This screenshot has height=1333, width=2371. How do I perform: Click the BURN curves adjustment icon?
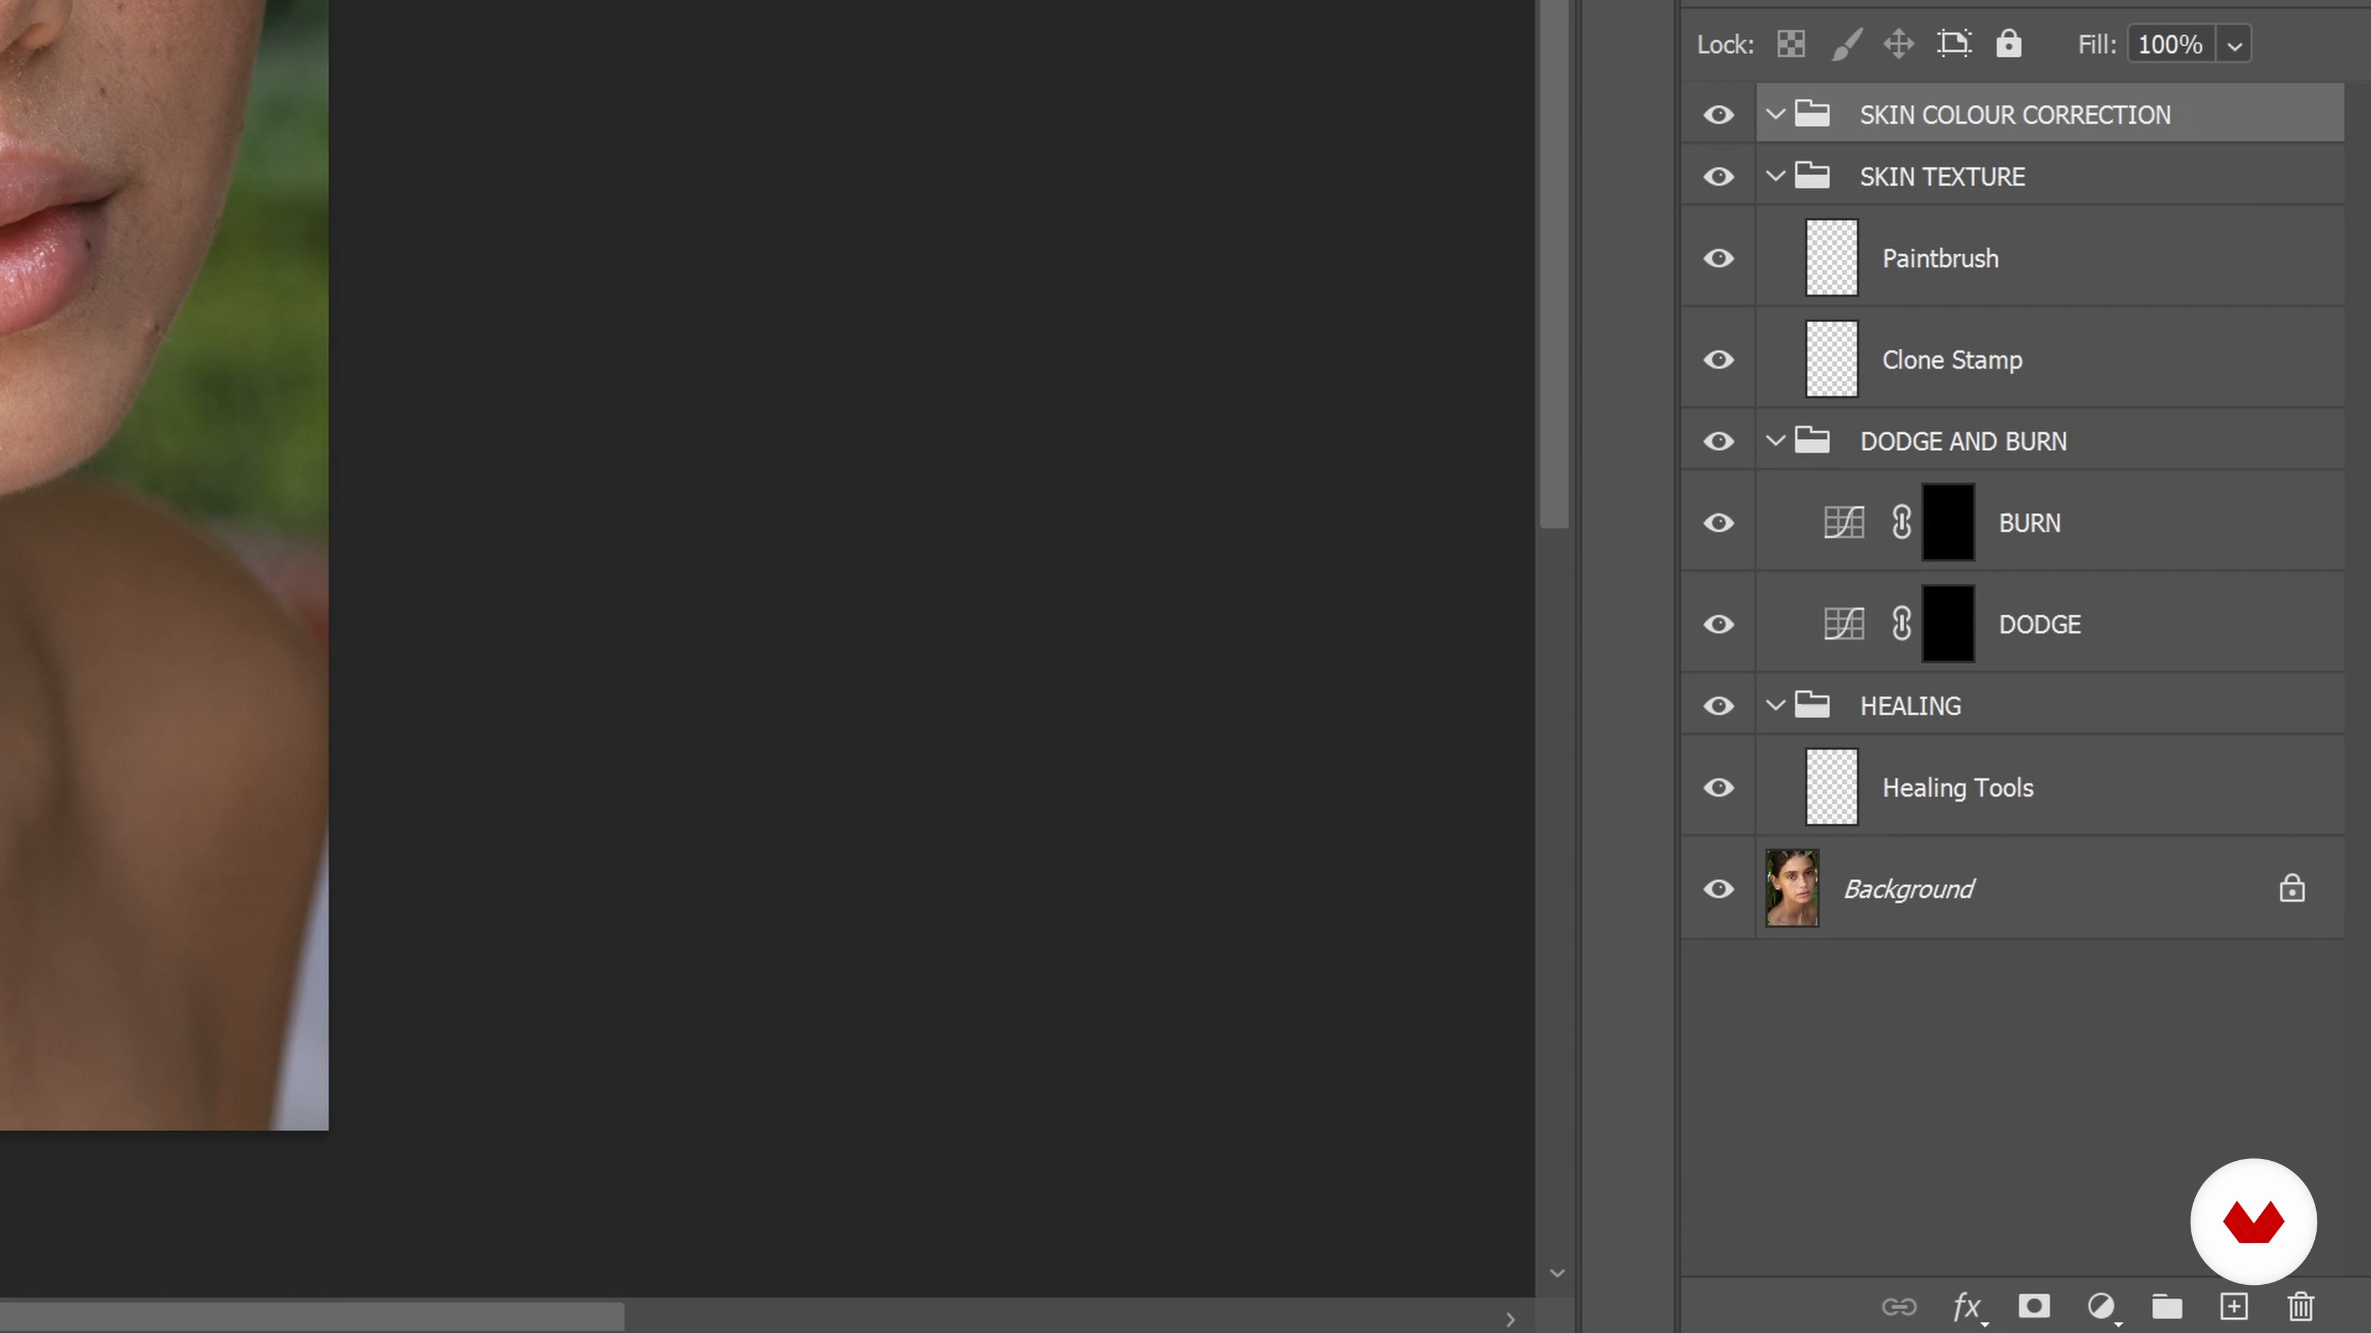click(1844, 523)
